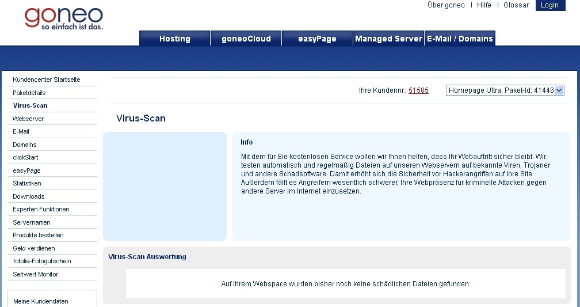580x307 pixels.
Task: Open Seitwert Monitor in sidebar
Action: (x=36, y=274)
